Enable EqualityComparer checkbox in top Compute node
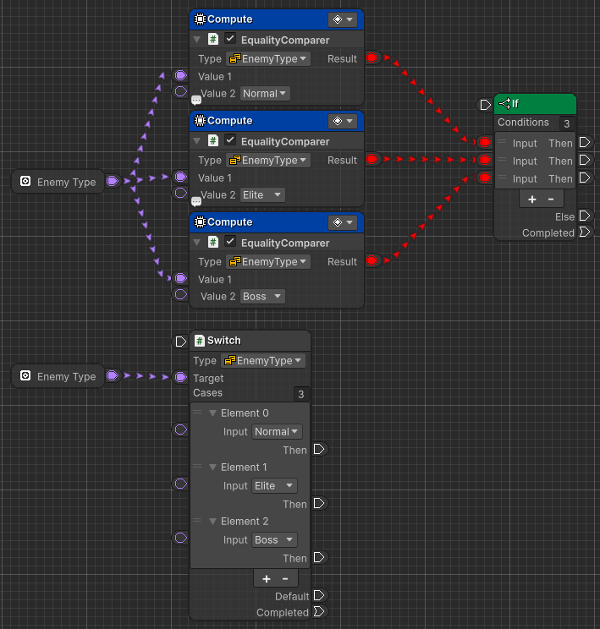The width and height of the screenshot is (600, 629). (229, 39)
